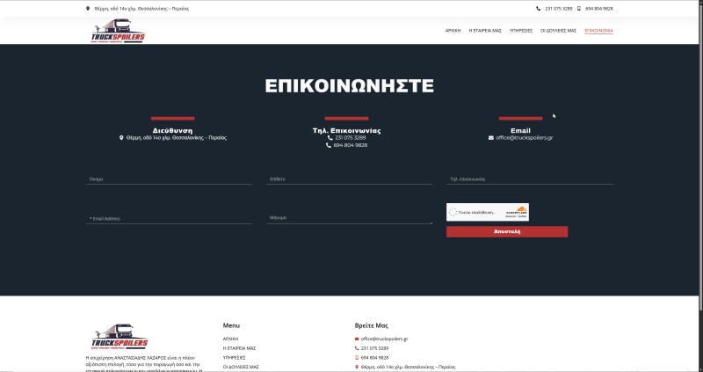The height and width of the screenshot is (372, 703).
Task: Click the TruckSpoilers logo in header
Action: click(119, 31)
